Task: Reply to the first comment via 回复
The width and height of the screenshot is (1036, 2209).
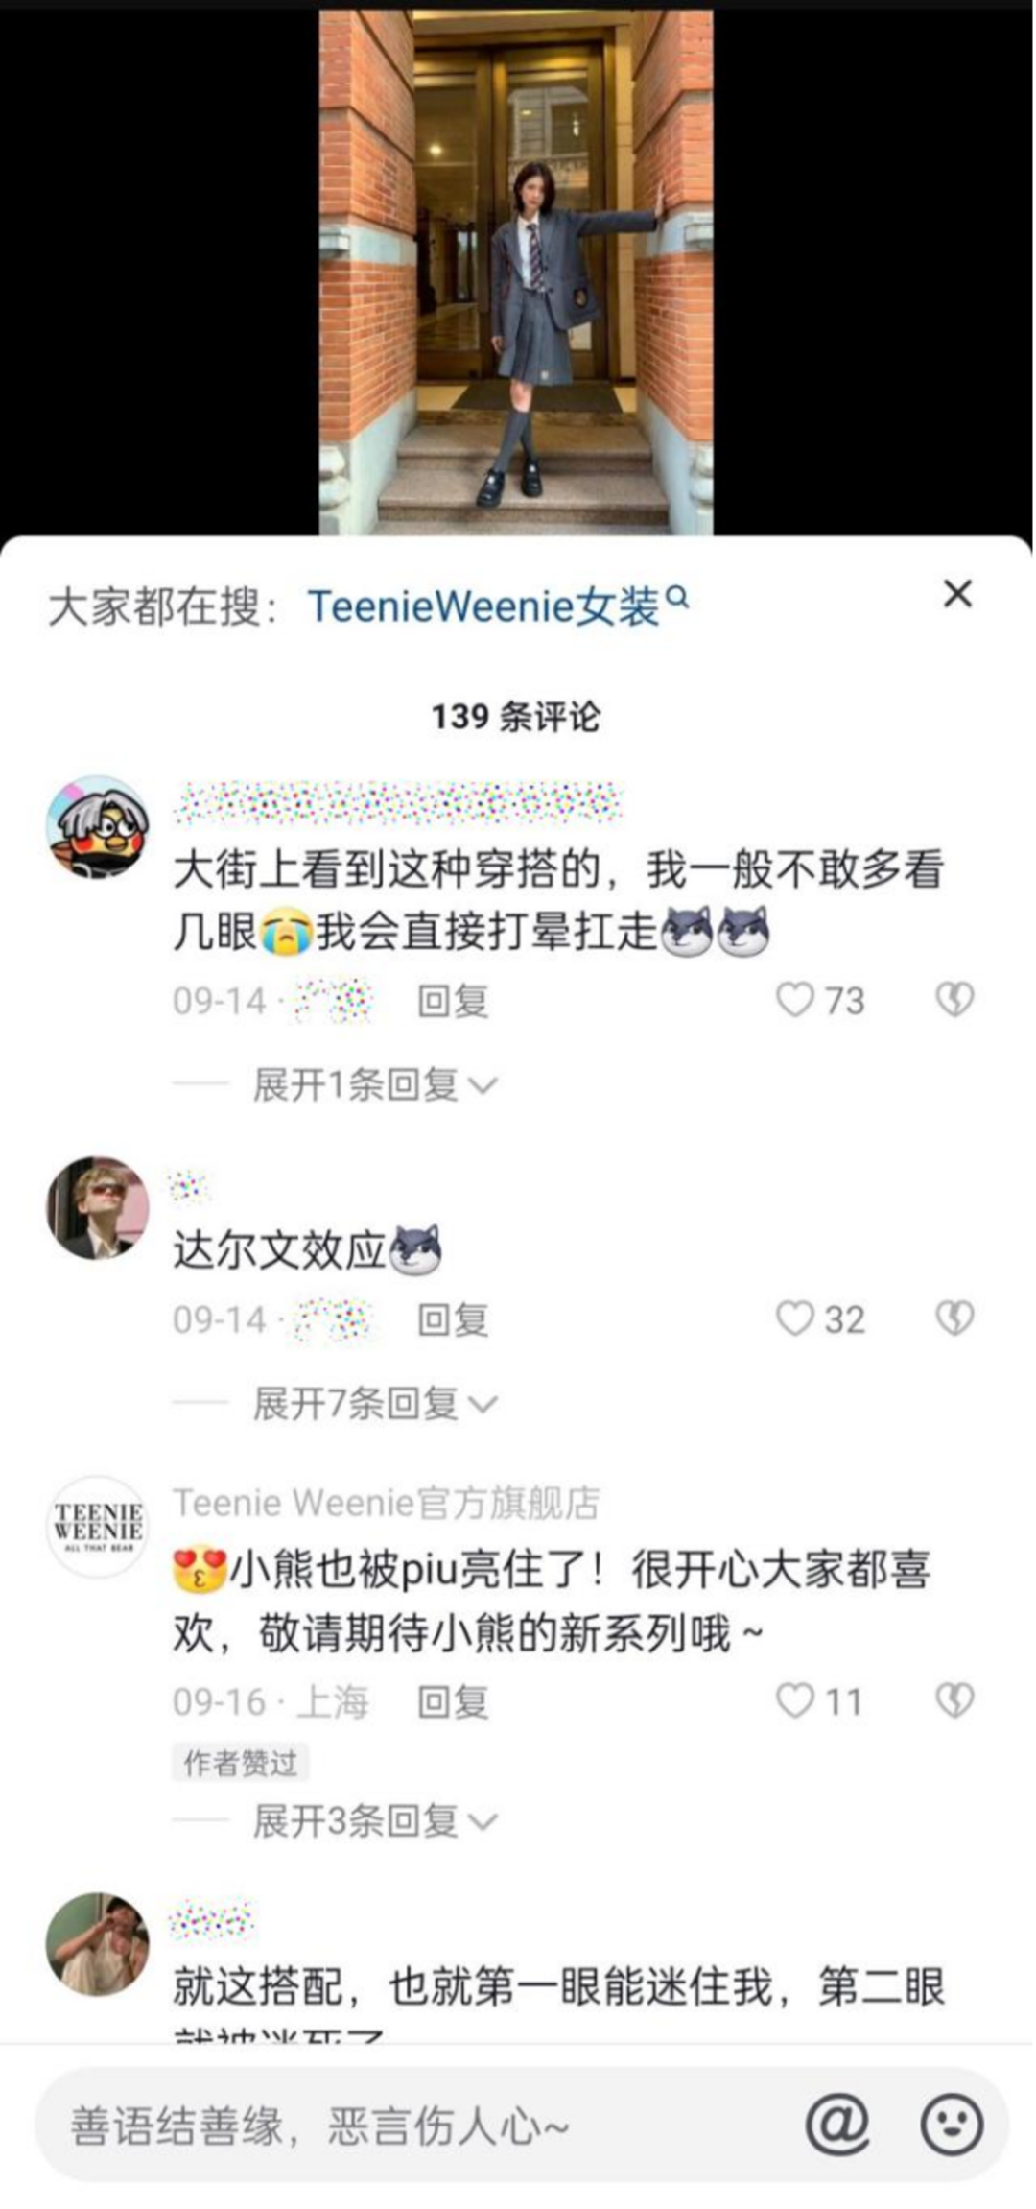Action: click(x=453, y=1001)
